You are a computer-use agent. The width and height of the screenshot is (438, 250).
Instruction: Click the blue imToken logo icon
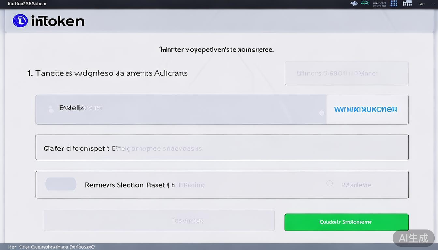click(20, 21)
